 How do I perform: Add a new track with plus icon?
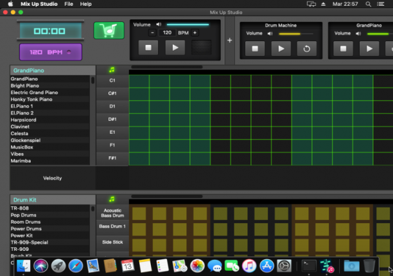click(230, 40)
